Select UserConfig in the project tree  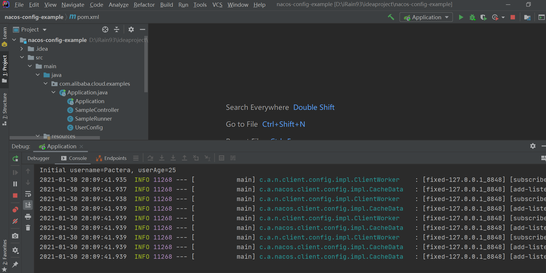pos(89,127)
